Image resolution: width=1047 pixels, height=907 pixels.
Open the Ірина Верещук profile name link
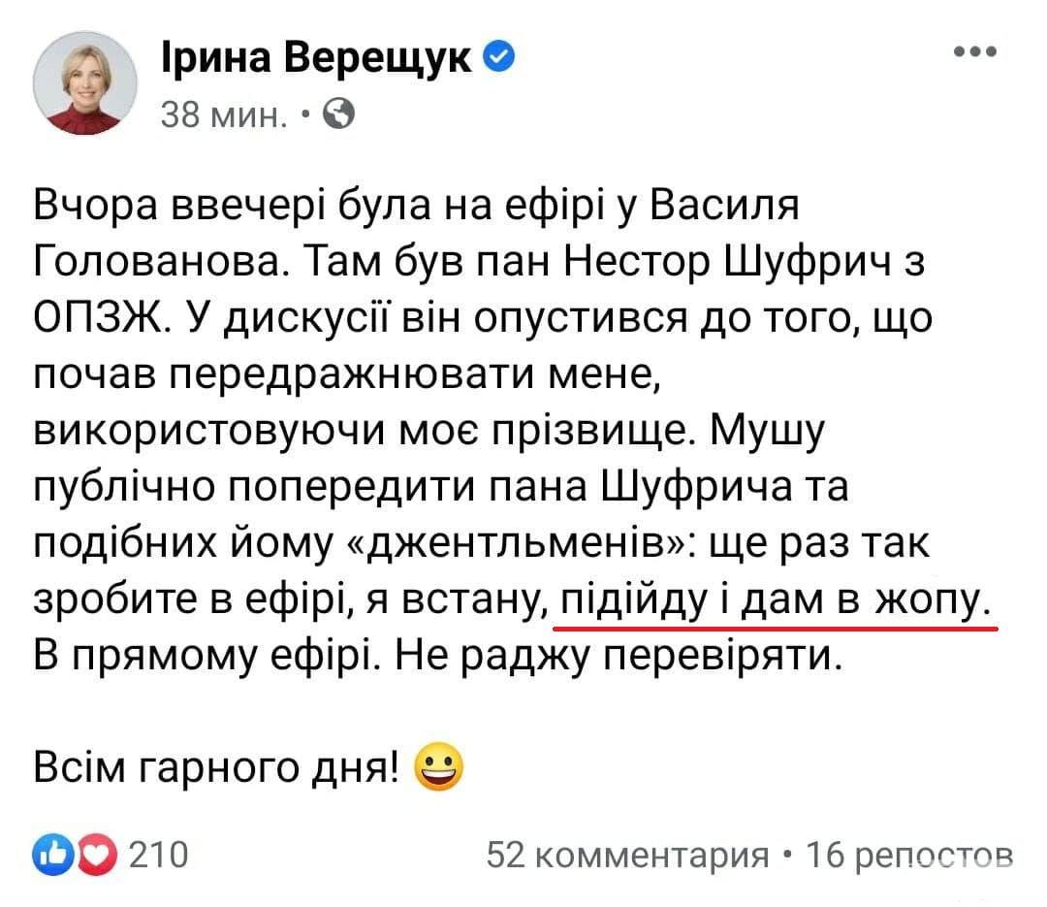(316, 57)
